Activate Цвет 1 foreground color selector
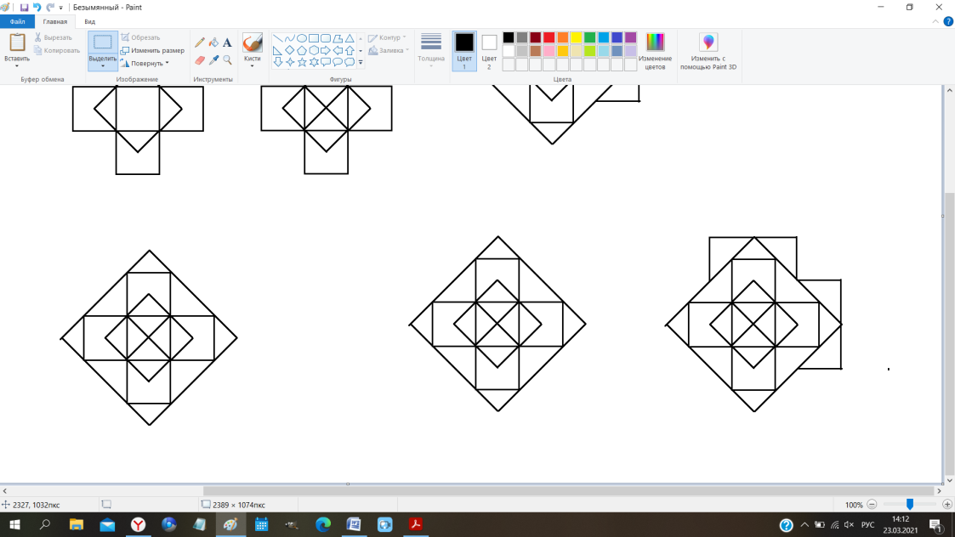Screen dimensions: 955x537 464,51
